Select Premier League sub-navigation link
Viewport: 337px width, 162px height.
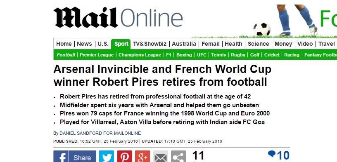pos(97,55)
